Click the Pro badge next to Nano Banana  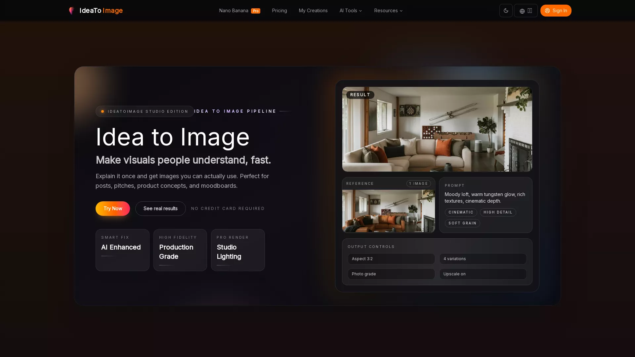[x=255, y=11]
